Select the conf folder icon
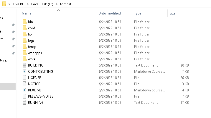 [x=24, y=28]
